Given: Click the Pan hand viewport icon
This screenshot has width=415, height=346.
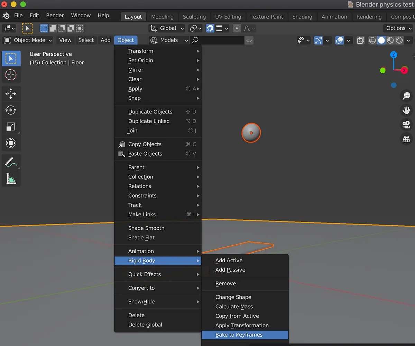Looking at the screenshot, I should tap(406, 110).
